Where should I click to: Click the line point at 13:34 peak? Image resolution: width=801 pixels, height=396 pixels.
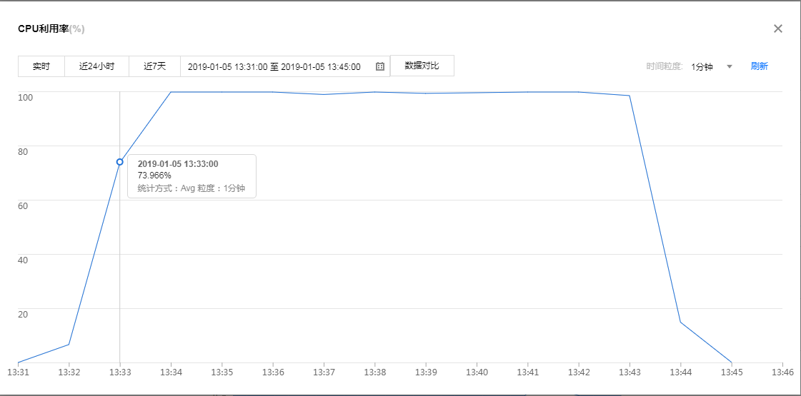pos(171,92)
